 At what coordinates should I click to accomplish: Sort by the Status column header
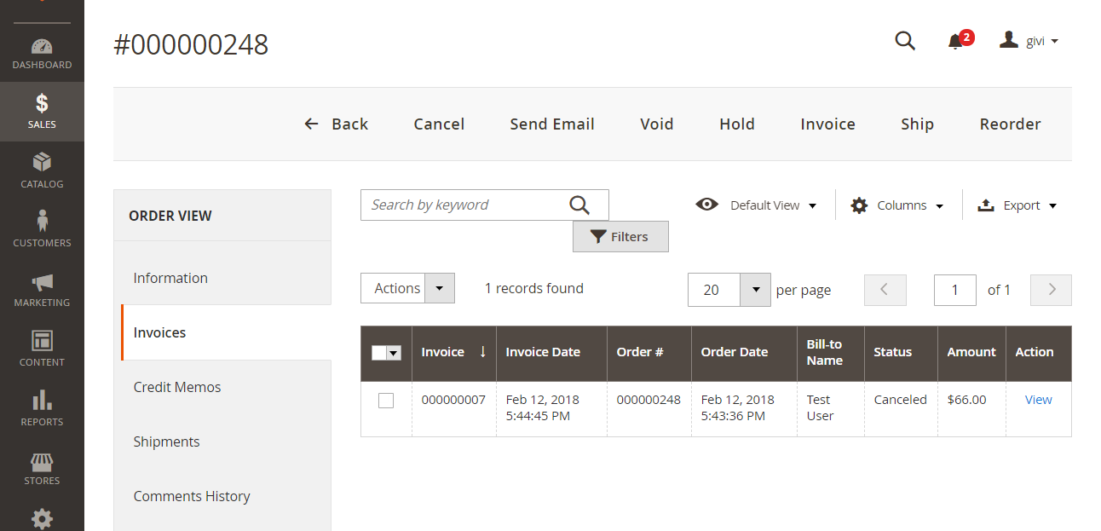coord(902,352)
